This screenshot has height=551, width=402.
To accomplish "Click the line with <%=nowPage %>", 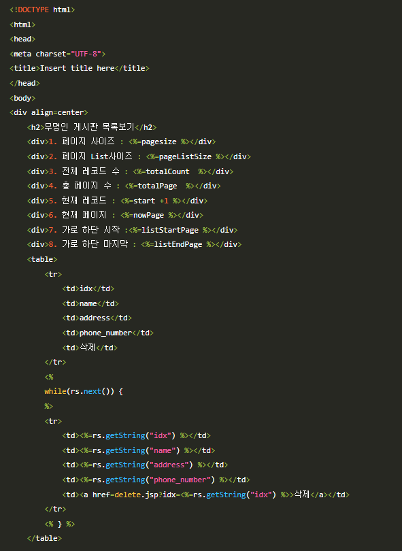I will 115,215.
